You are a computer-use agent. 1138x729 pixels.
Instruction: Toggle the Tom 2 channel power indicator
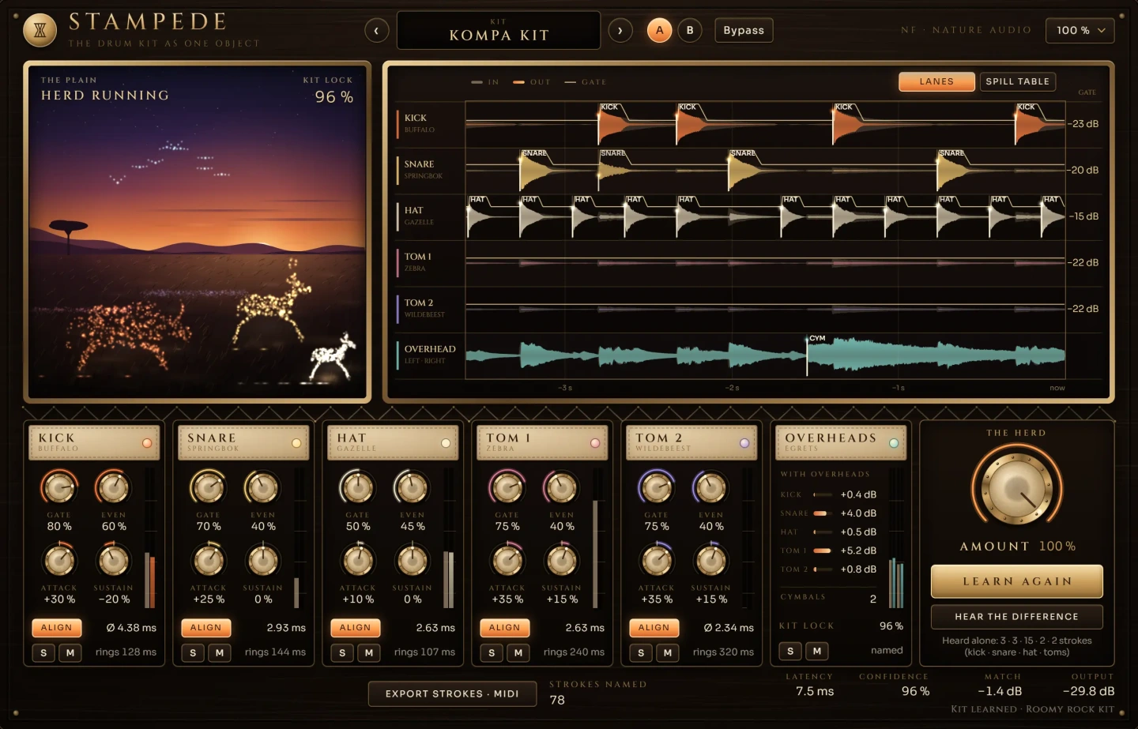pos(744,443)
